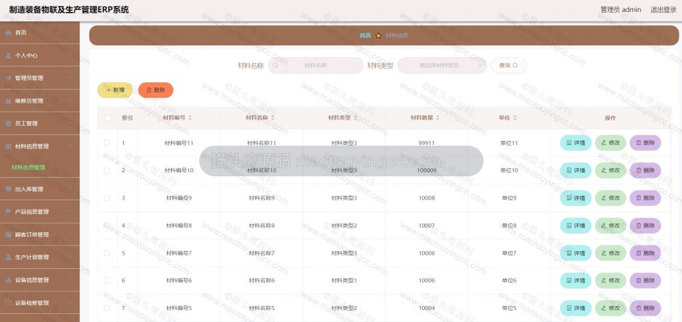Image resolution: width=682 pixels, height=322 pixels.
Task: Click the 管理员 admin label
Action: (x=621, y=9)
